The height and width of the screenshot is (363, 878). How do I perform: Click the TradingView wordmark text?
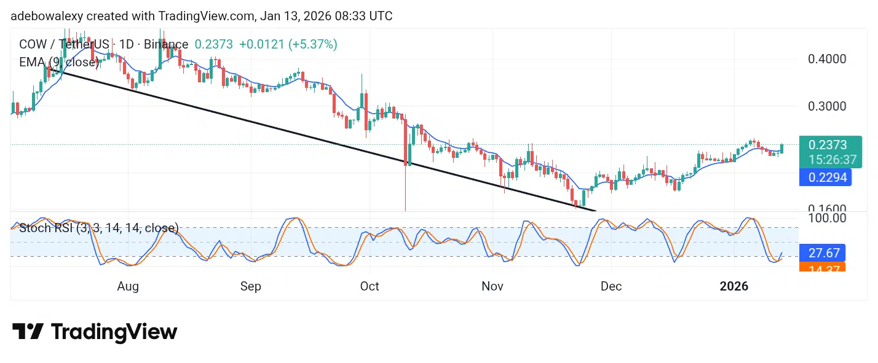[x=114, y=332]
